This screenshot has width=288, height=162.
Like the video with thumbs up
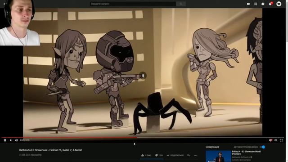pyautogui.click(x=146, y=155)
